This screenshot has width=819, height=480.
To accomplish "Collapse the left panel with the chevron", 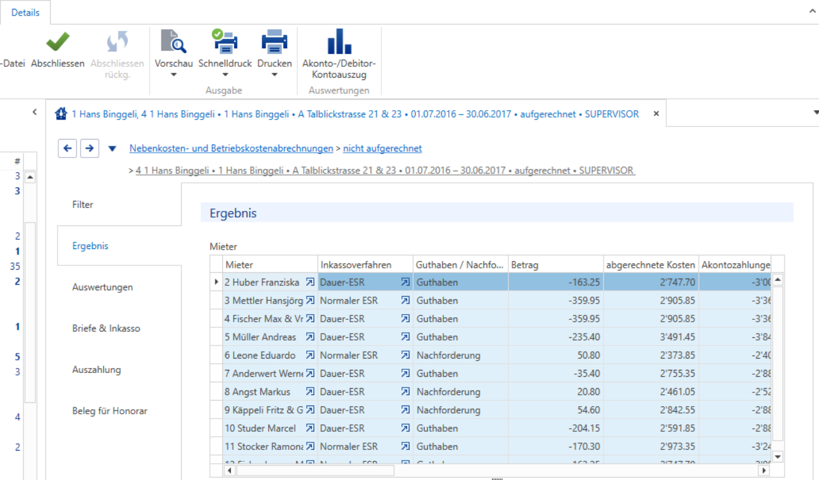I will pos(35,113).
